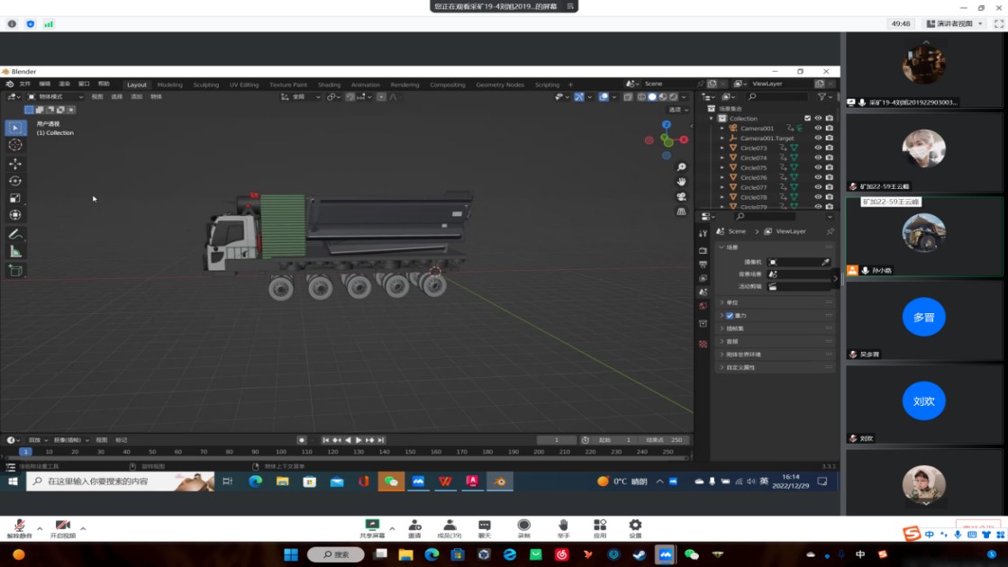Click timeline frame 100 on the ruler
The image size is (1008, 567).
click(281, 452)
